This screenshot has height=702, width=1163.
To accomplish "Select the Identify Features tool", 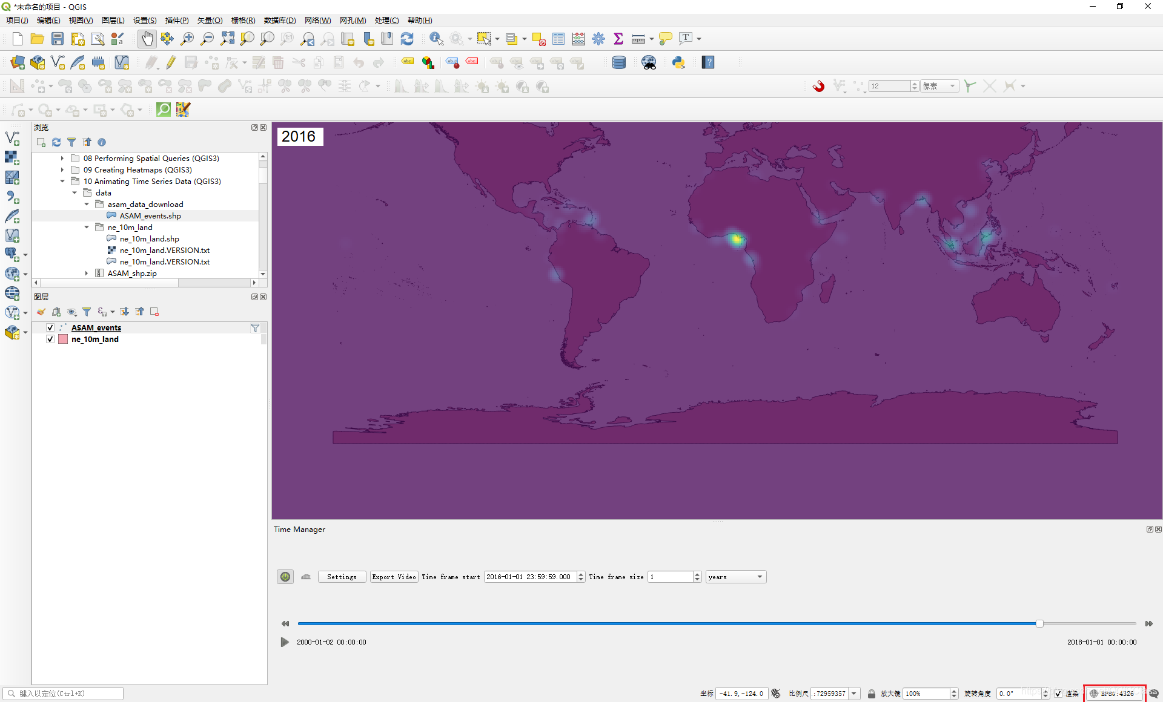I will pyautogui.click(x=436, y=39).
